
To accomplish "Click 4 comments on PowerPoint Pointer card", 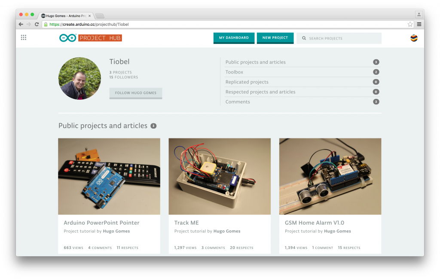I will (100, 248).
